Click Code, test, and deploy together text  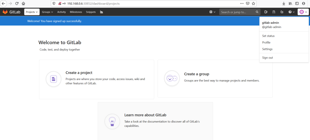60,50
